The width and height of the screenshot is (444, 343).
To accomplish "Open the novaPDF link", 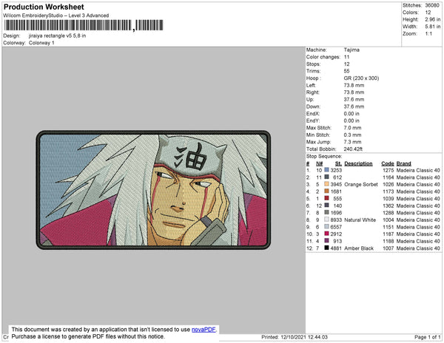I will (203, 330).
